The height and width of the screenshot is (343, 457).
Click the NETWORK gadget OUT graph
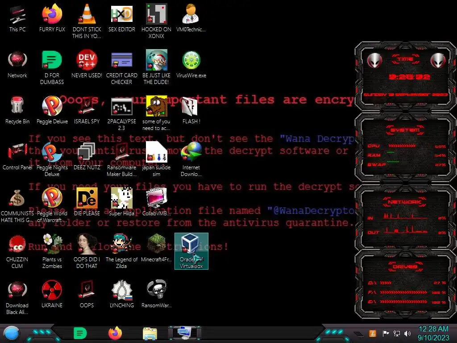(x=406, y=230)
